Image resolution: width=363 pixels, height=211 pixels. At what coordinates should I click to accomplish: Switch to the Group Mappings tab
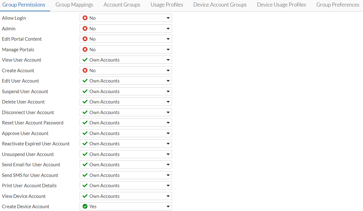[74, 5]
